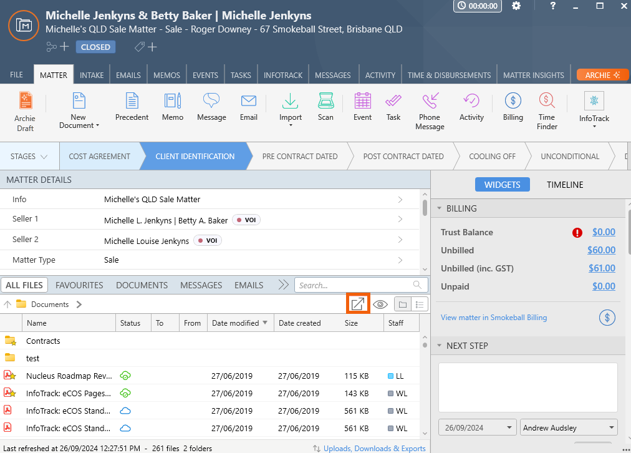The height and width of the screenshot is (453, 631).
Task: Go up one folder level
Action: tap(7, 304)
